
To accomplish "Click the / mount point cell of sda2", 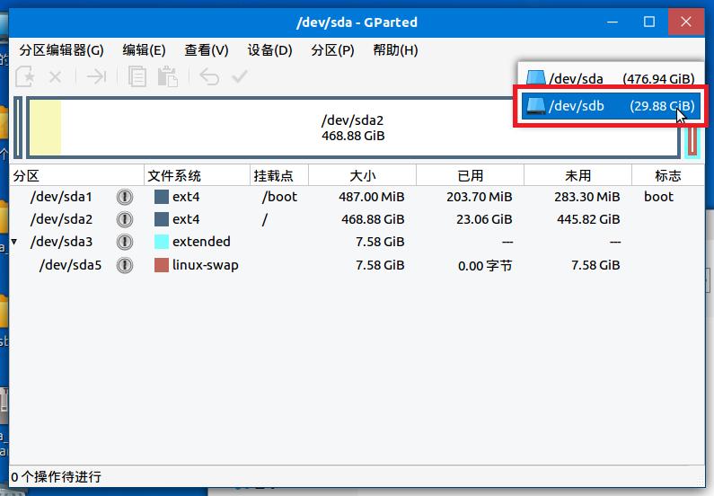I will pyautogui.click(x=265, y=219).
